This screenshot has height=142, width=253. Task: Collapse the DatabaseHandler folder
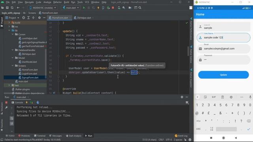point(12,50)
